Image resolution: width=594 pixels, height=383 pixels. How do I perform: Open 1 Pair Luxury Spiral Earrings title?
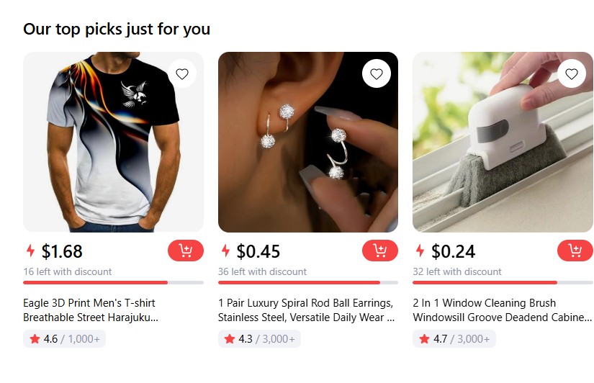pos(306,310)
